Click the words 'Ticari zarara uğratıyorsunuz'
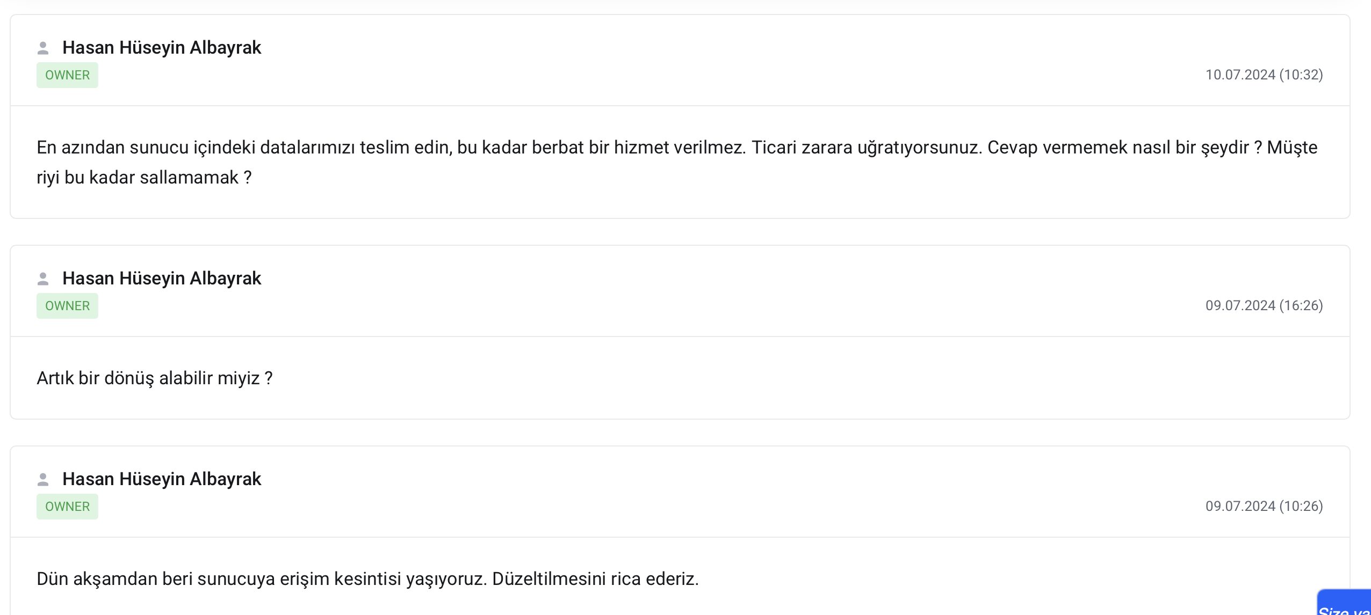This screenshot has height=615, width=1371. point(867,148)
